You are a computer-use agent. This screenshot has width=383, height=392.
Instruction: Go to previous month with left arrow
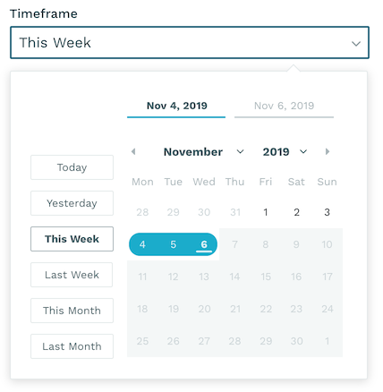click(x=133, y=151)
